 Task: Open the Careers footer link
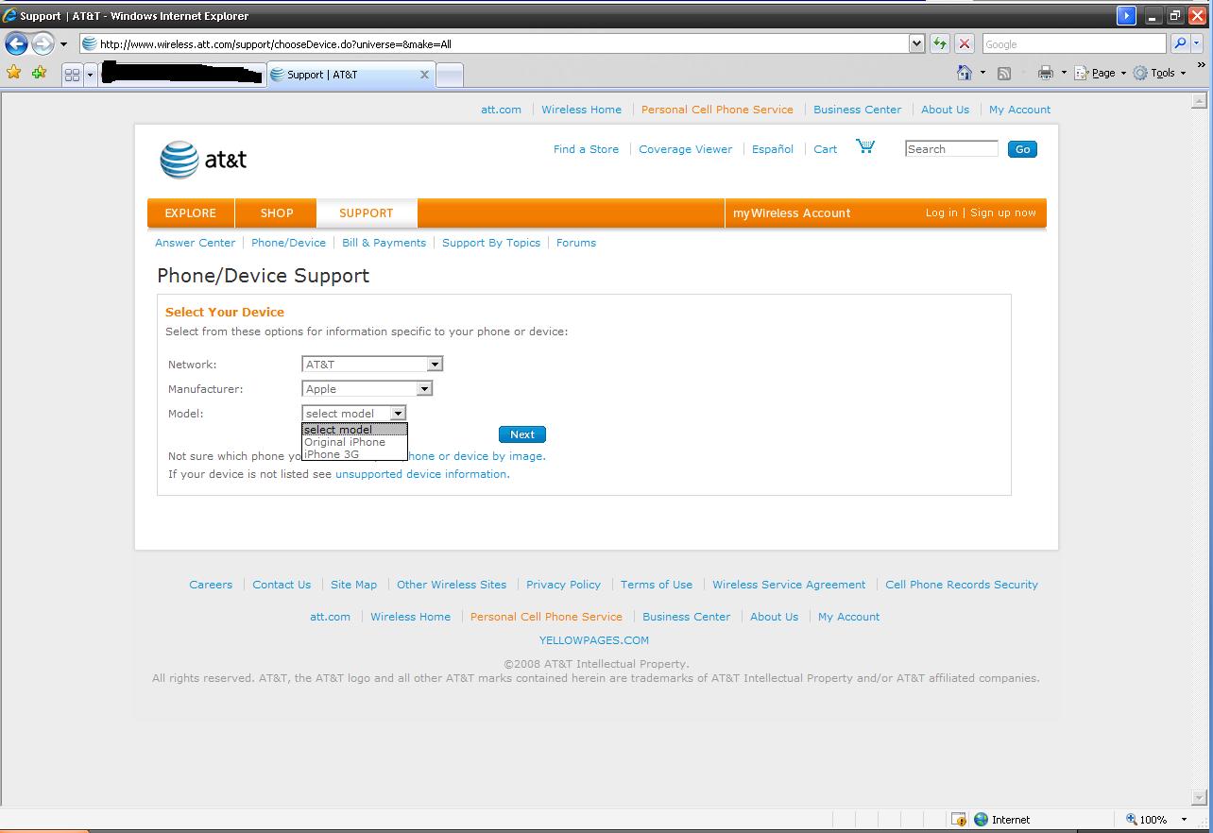click(x=211, y=585)
